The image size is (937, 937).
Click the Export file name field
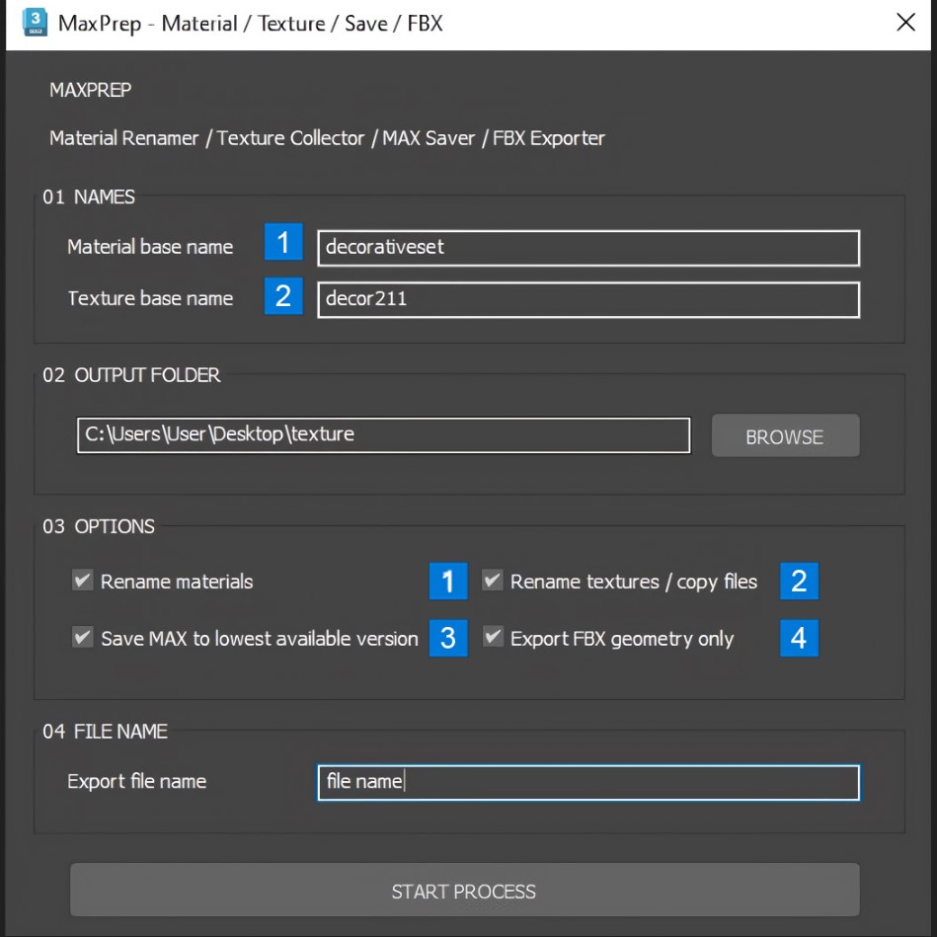[588, 782]
